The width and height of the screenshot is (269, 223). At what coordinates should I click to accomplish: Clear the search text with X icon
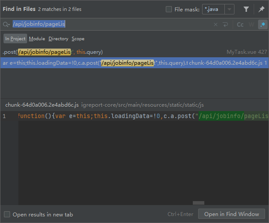click(215, 24)
